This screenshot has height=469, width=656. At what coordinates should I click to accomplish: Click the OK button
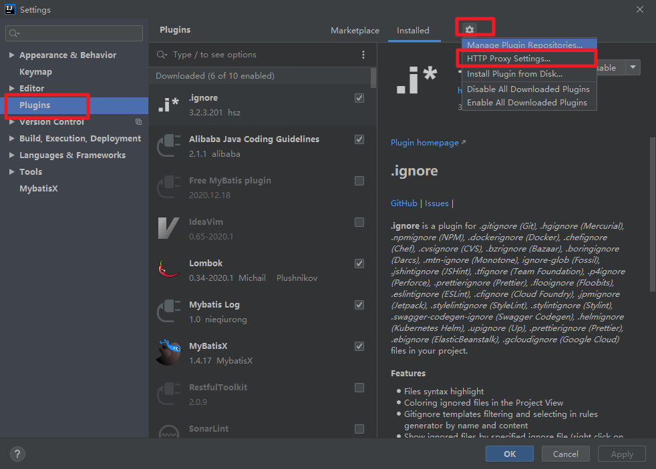tap(510, 454)
